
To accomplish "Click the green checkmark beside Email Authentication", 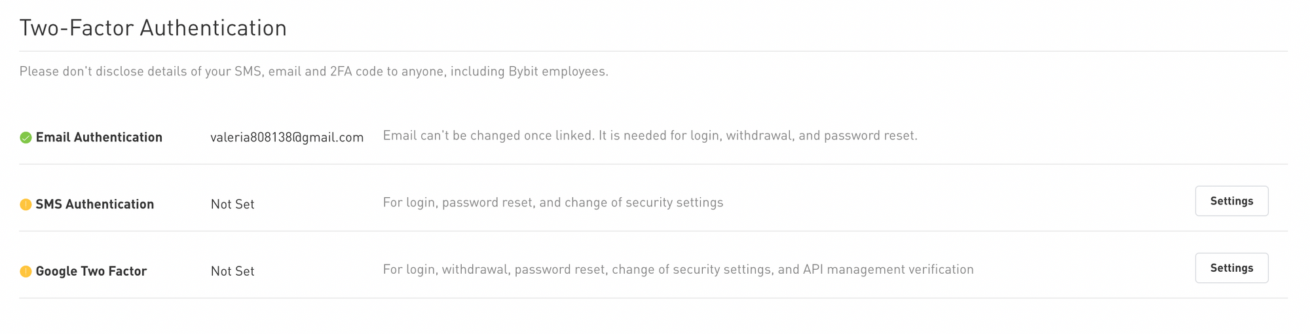I will point(26,138).
